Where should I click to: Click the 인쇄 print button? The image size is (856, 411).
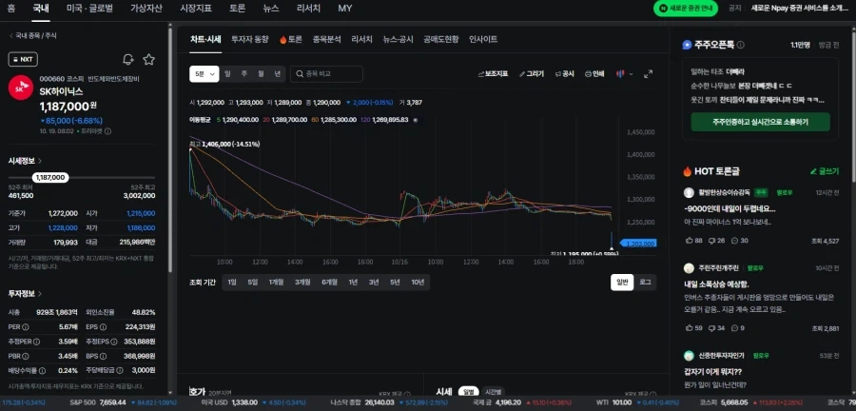(594, 73)
